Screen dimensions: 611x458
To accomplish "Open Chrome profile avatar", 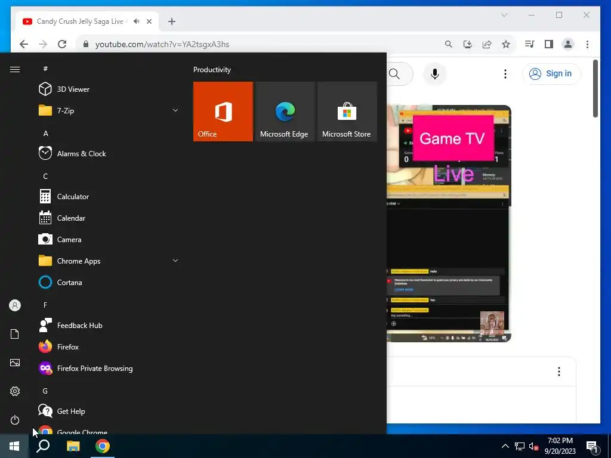I will click(x=568, y=44).
